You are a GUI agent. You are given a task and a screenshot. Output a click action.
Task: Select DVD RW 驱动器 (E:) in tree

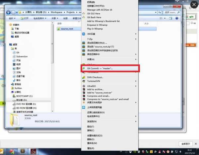click(26, 104)
